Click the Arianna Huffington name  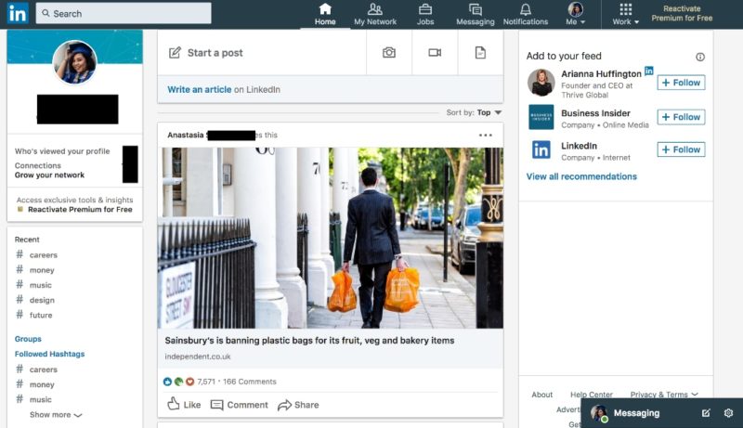601,74
